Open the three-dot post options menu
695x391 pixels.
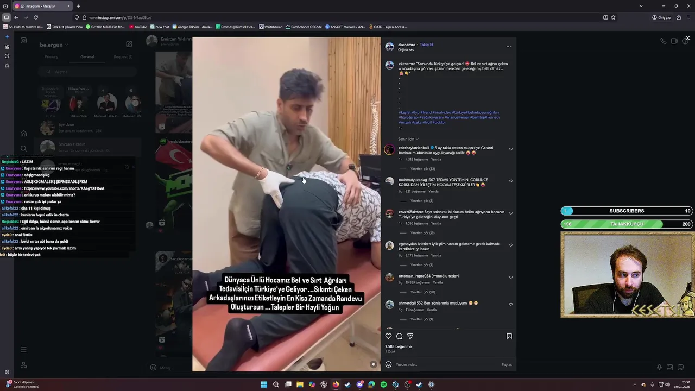pyautogui.click(x=508, y=47)
